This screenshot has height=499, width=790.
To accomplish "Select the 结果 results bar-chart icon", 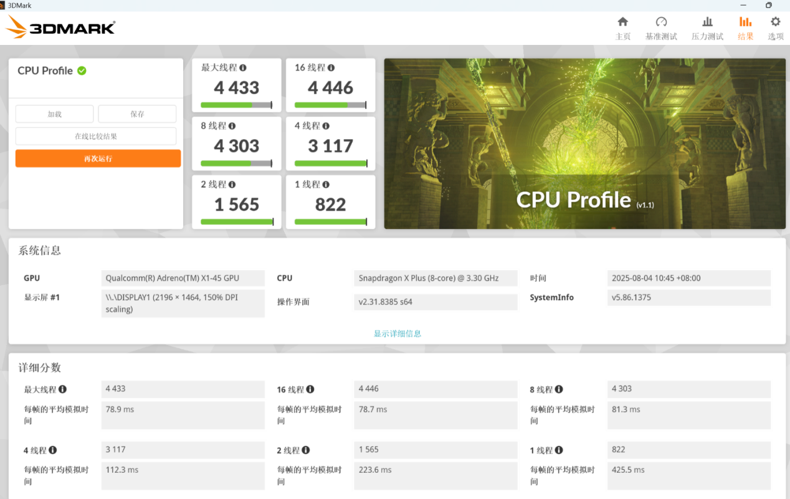I will click(745, 22).
